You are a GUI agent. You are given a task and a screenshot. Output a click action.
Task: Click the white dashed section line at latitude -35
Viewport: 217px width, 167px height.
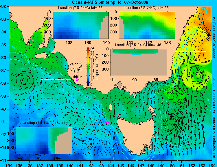pyautogui.click(x=191, y=51)
